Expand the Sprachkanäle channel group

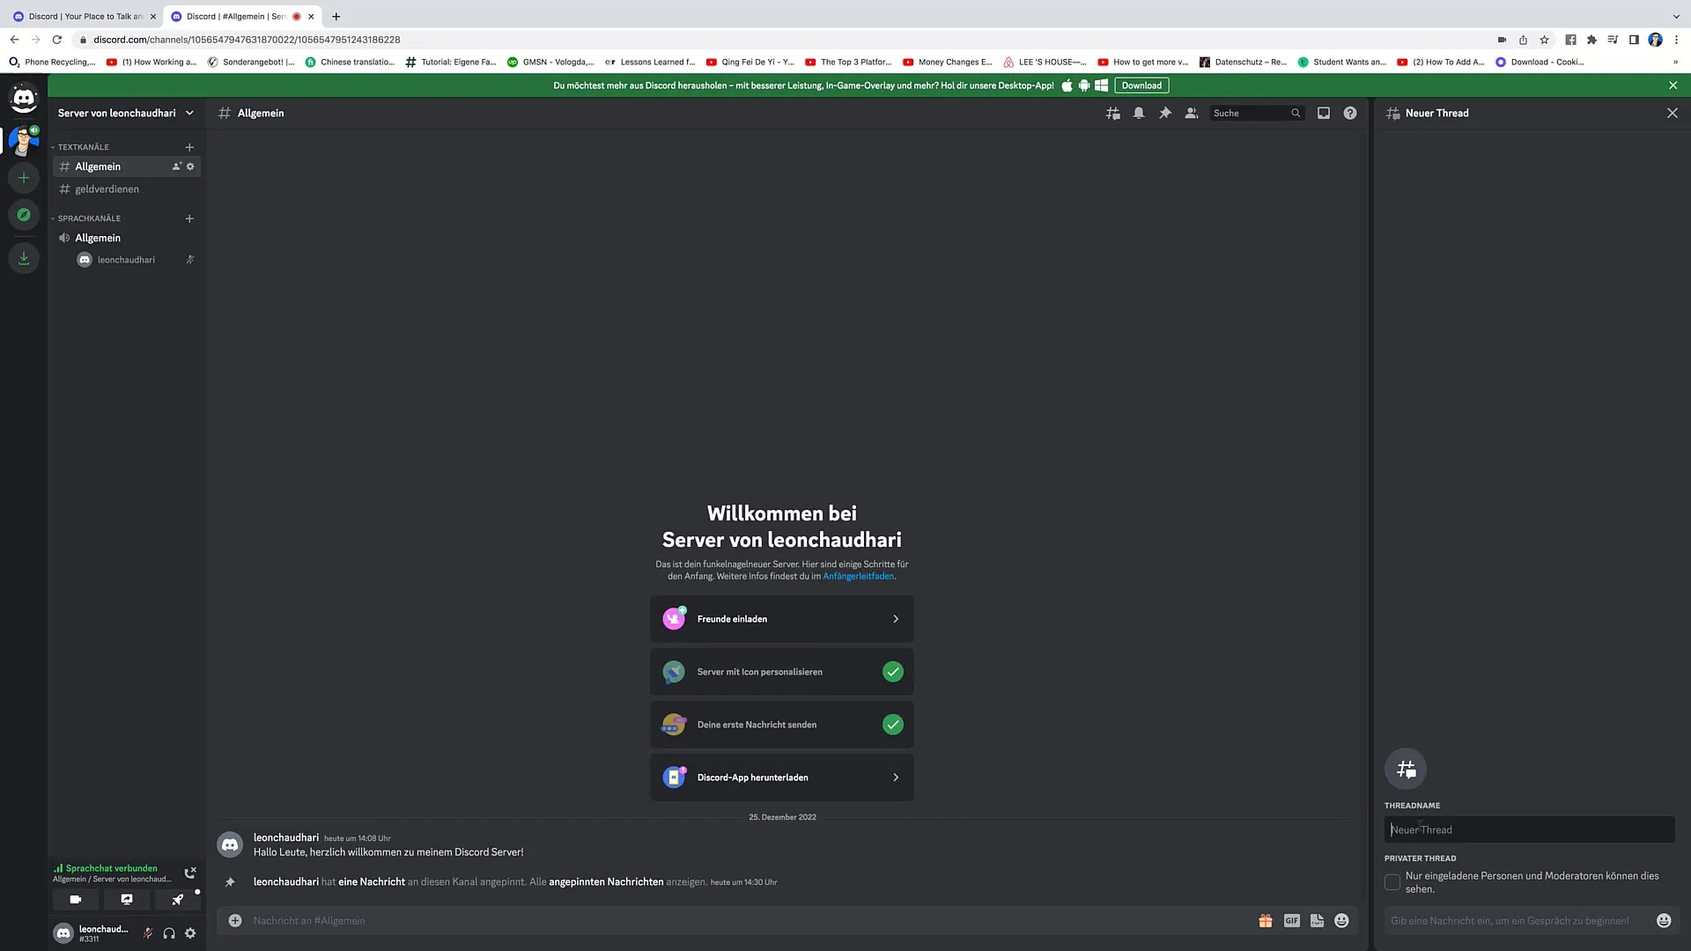(x=88, y=217)
